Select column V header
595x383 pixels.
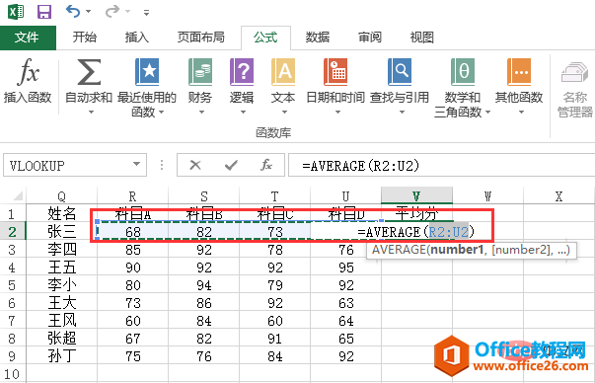(x=416, y=195)
